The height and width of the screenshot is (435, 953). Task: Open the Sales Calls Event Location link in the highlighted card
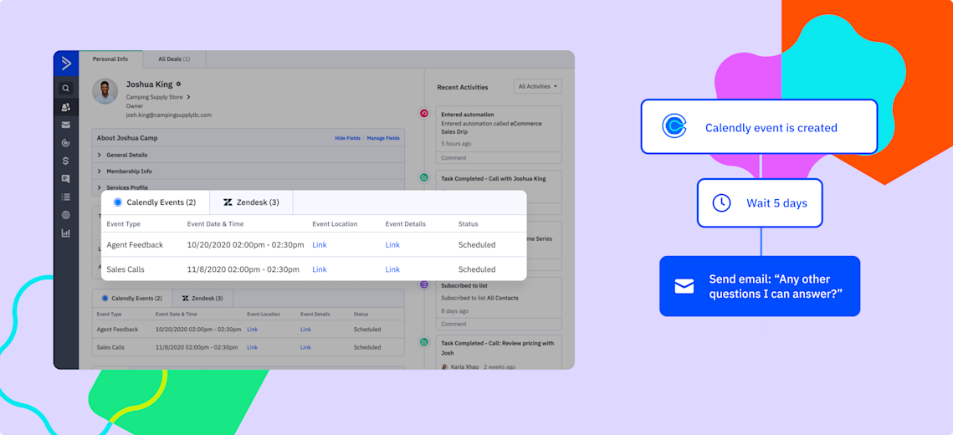[320, 269]
